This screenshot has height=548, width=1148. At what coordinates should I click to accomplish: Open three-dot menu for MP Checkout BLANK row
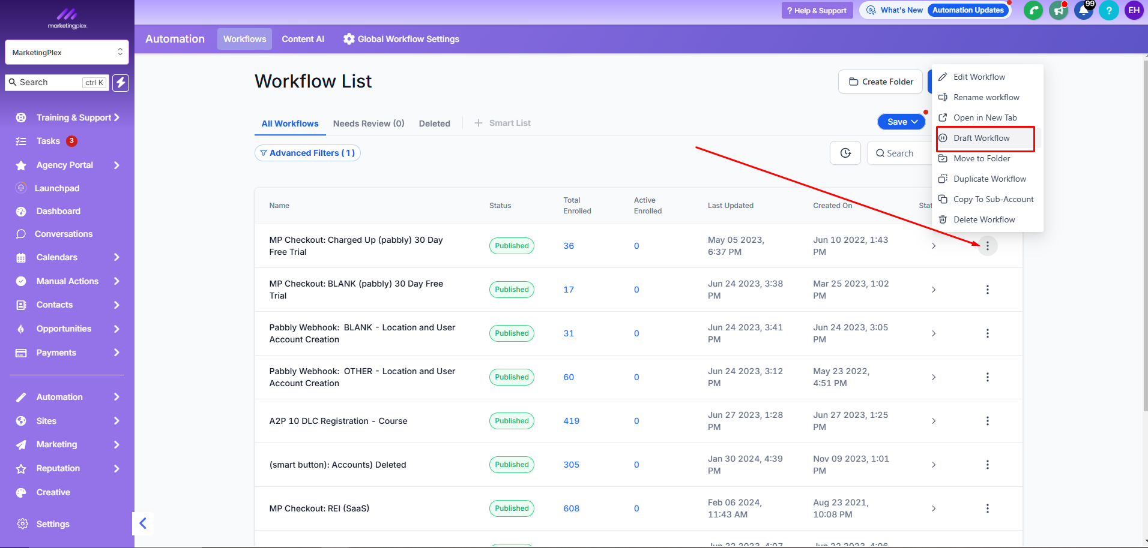coord(987,290)
